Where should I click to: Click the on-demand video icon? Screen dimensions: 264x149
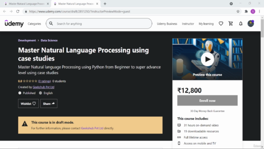click(x=179, y=125)
